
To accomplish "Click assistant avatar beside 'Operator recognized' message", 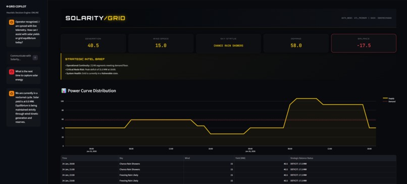I will point(12,22).
